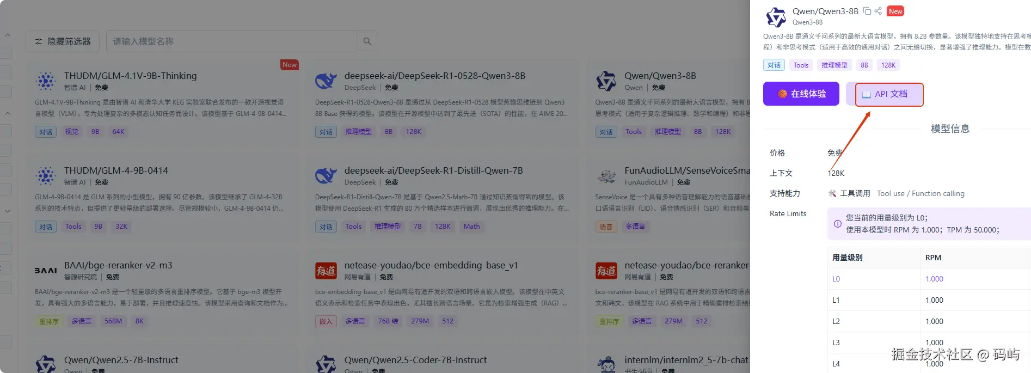The height and width of the screenshot is (373, 1031).
Task: Click the DeepSeek-R1-Distill-Qwen-7B whale logo
Action: [326, 176]
